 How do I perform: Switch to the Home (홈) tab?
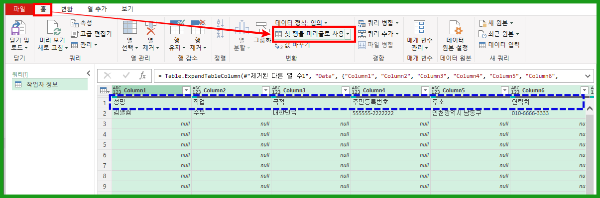click(43, 9)
